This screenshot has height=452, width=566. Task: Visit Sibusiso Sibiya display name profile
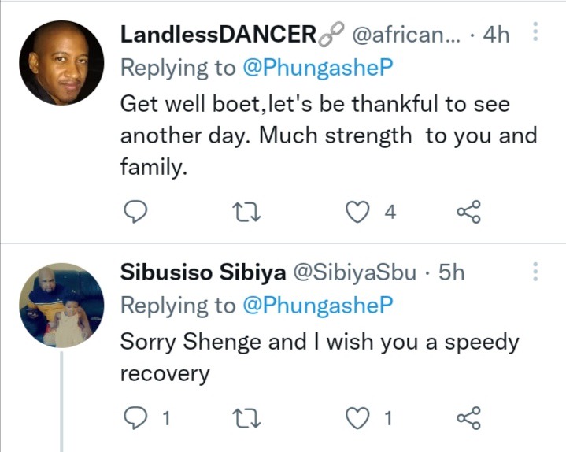(x=203, y=272)
